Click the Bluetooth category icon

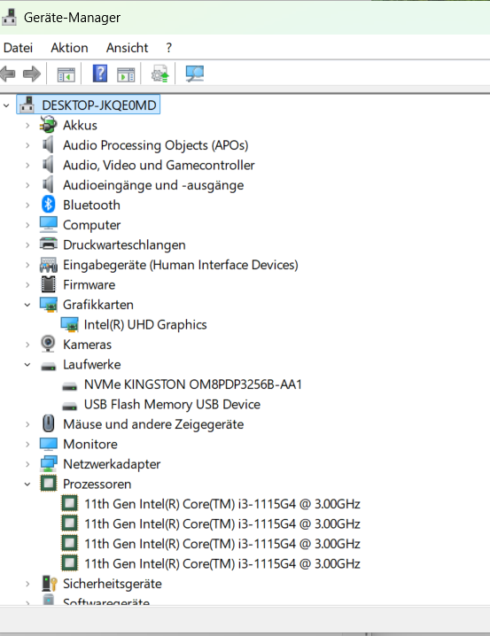[x=48, y=205]
